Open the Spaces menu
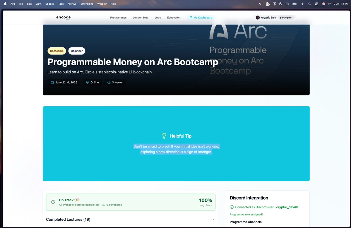The width and height of the screenshot is (351, 228). 50,4
